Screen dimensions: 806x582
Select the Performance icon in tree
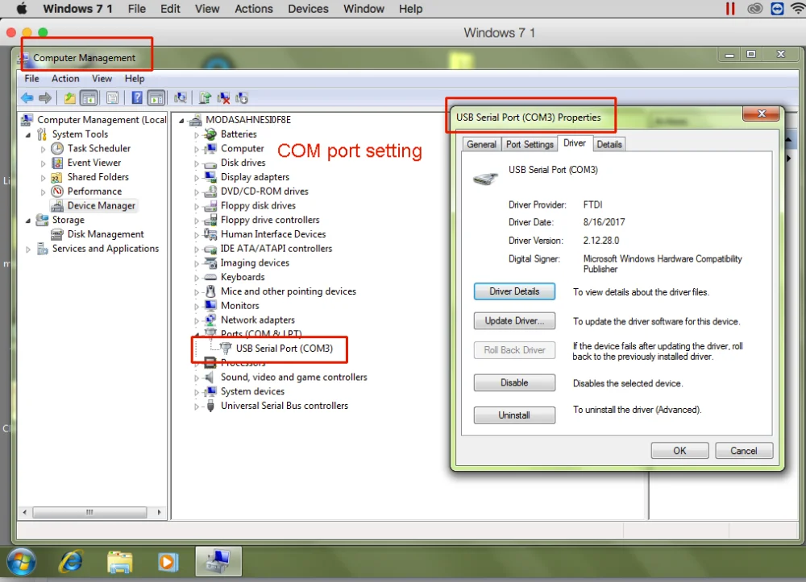[x=57, y=192]
